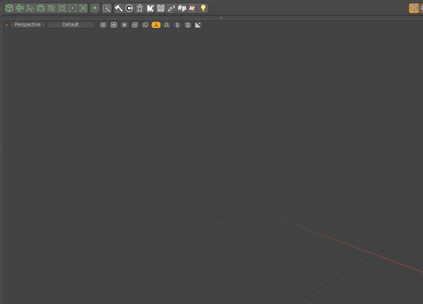This screenshot has height=304, width=423.
Task: Select the green cube Model layout icon
Action: coord(10,8)
